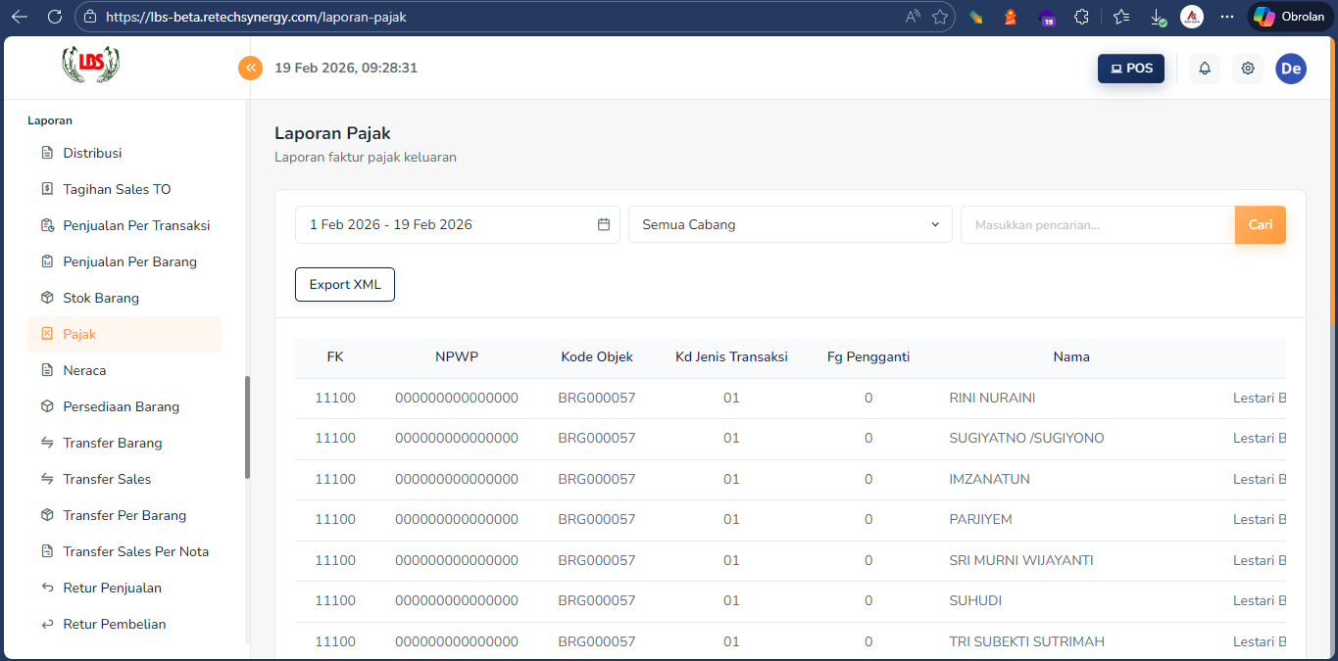Open the Semua Cabang branch dropdown
This screenshot has height=661, width=1338.
[790, 224]
